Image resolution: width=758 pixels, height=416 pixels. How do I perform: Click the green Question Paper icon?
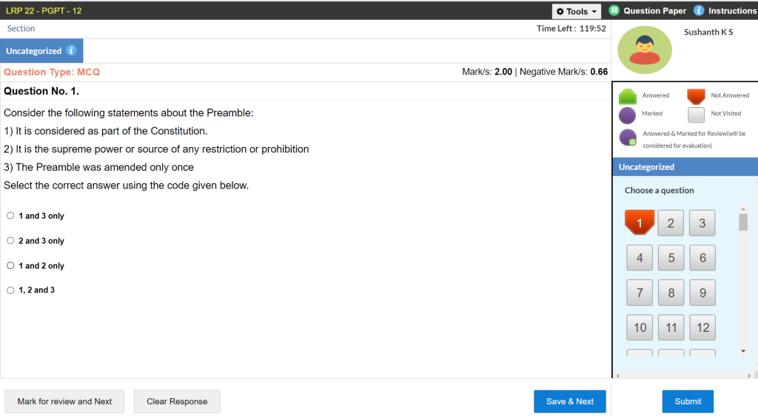pyautogui.click(x=614, y=10)
